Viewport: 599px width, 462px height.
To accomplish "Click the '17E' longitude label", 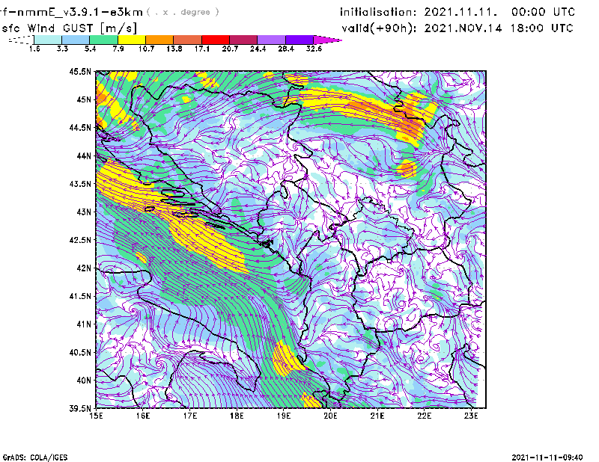I will point(190,416).
